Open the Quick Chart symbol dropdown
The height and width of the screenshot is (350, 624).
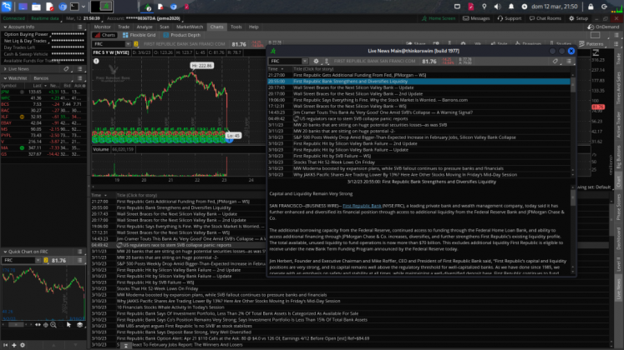pyautogui.click(x=38, y=260)
